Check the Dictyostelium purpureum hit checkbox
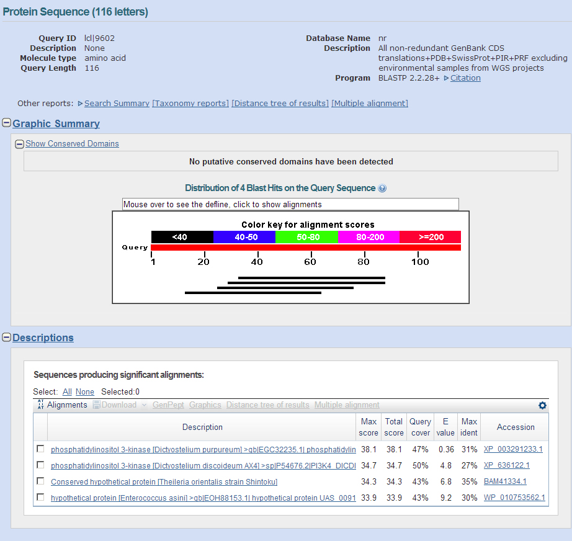Viewport: 572px width, 541px height. pos(40,449)
